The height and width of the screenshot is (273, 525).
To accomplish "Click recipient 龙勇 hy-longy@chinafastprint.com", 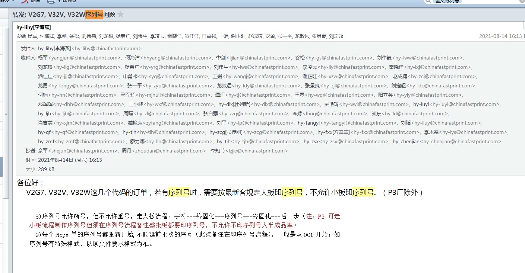I will pyautogui.click(x=81, y=86).
